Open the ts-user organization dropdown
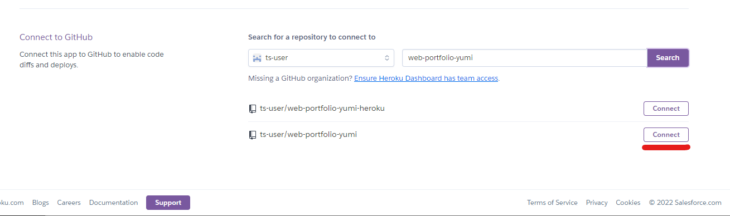The height and width of the screenshot is (216, 730). [x=321, y=58]
